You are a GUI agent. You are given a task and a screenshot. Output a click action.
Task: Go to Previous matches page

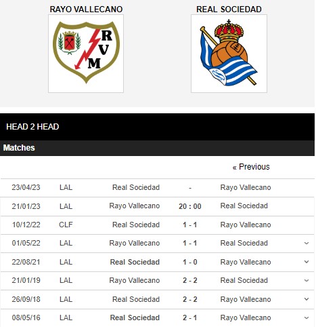point(251,167)
